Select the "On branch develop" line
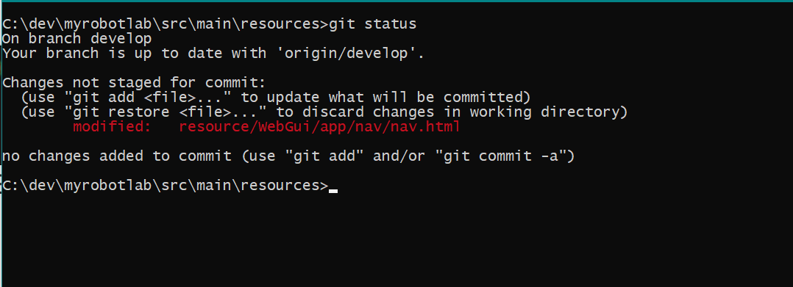This screenshot has width=793, height=287. pyautogui.click(x=77, y=38)
